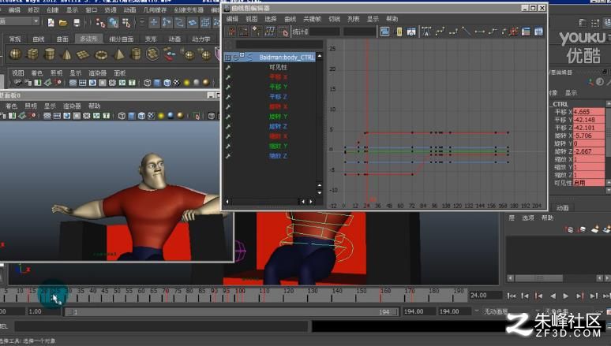
Task: Click the play backward button
Action: (x=553, y=296)
